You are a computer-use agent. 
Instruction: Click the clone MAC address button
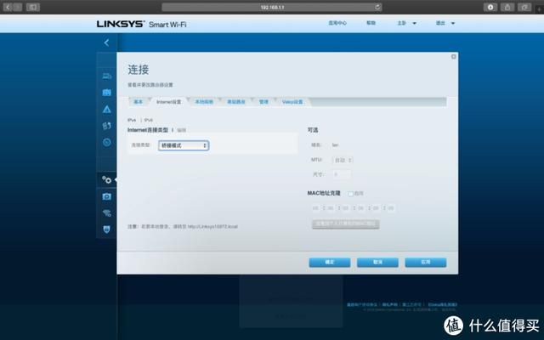tap(346, 224)
